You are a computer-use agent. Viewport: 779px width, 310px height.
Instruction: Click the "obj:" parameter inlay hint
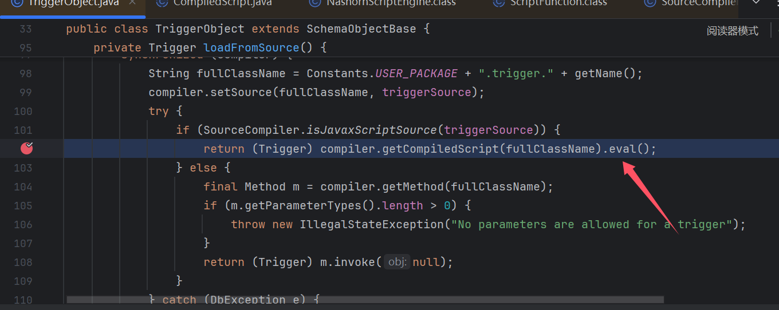click(397, 262)
